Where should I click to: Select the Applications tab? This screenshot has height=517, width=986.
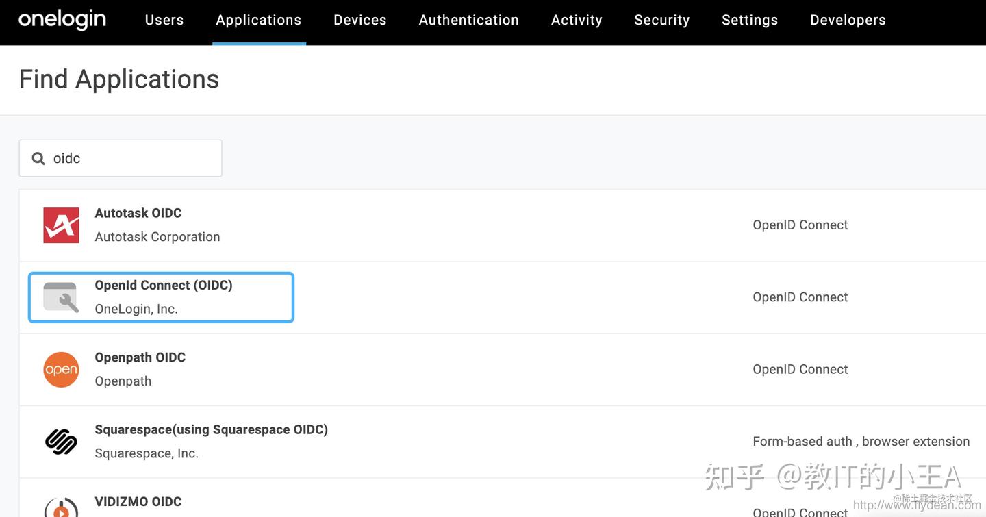tap(258, 20)
